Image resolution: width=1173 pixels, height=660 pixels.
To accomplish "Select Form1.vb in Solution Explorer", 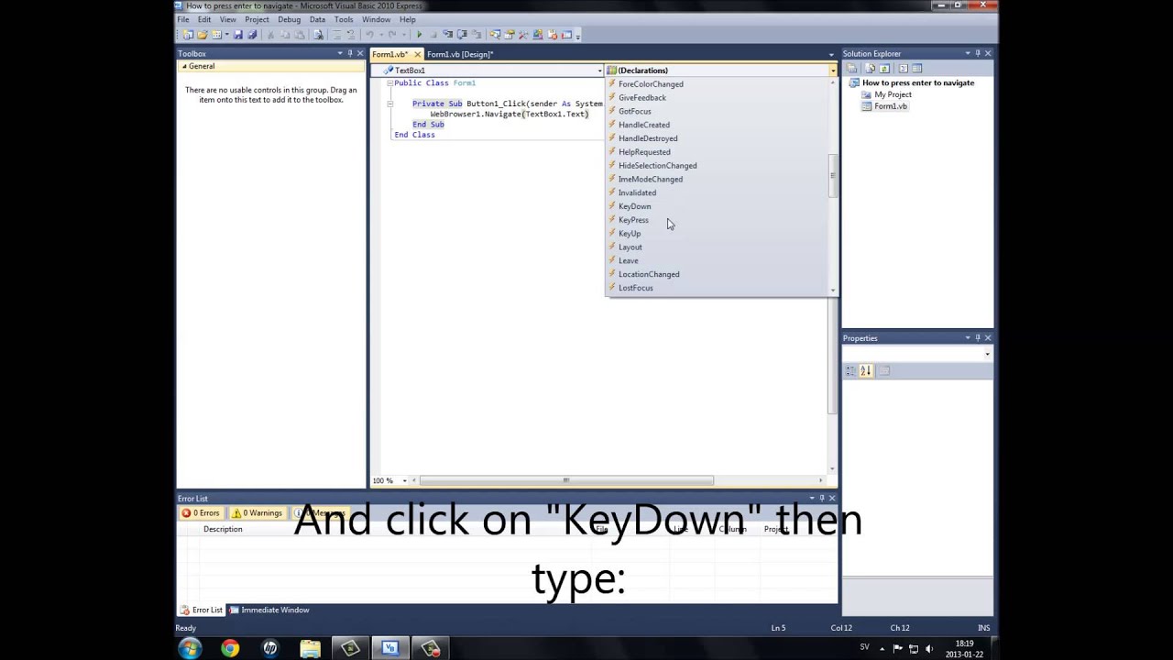I will click(x=890, y=106).
